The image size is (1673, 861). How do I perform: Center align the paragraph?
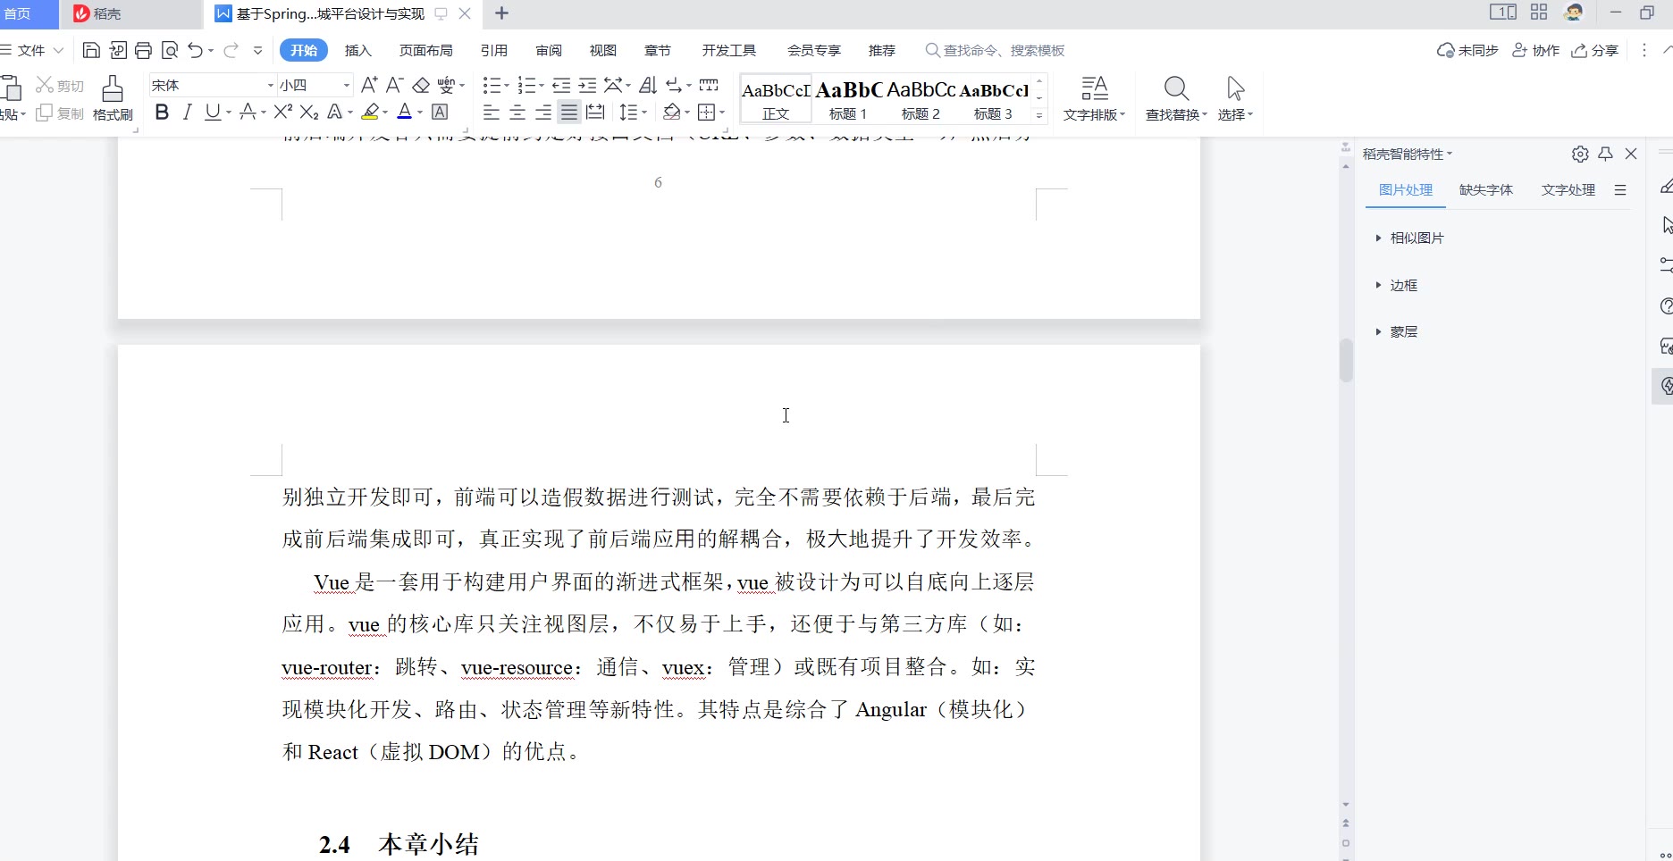pyautogui.click(x=517, y=112)
